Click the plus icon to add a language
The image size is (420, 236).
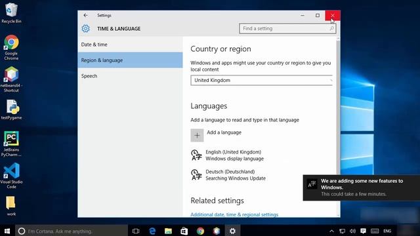coord(197,136)
